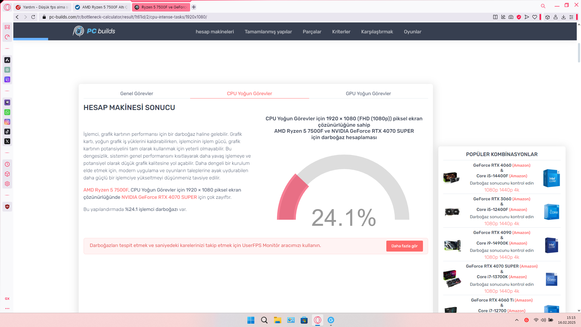Click the 'Daha fazla gör' button
This screenshot has height=327, width=581.
[404, 246]
